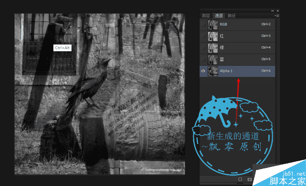Click the Ctrl+2 shortcut text
This screenshot has height=186, width=306.
tap(266, 24)
